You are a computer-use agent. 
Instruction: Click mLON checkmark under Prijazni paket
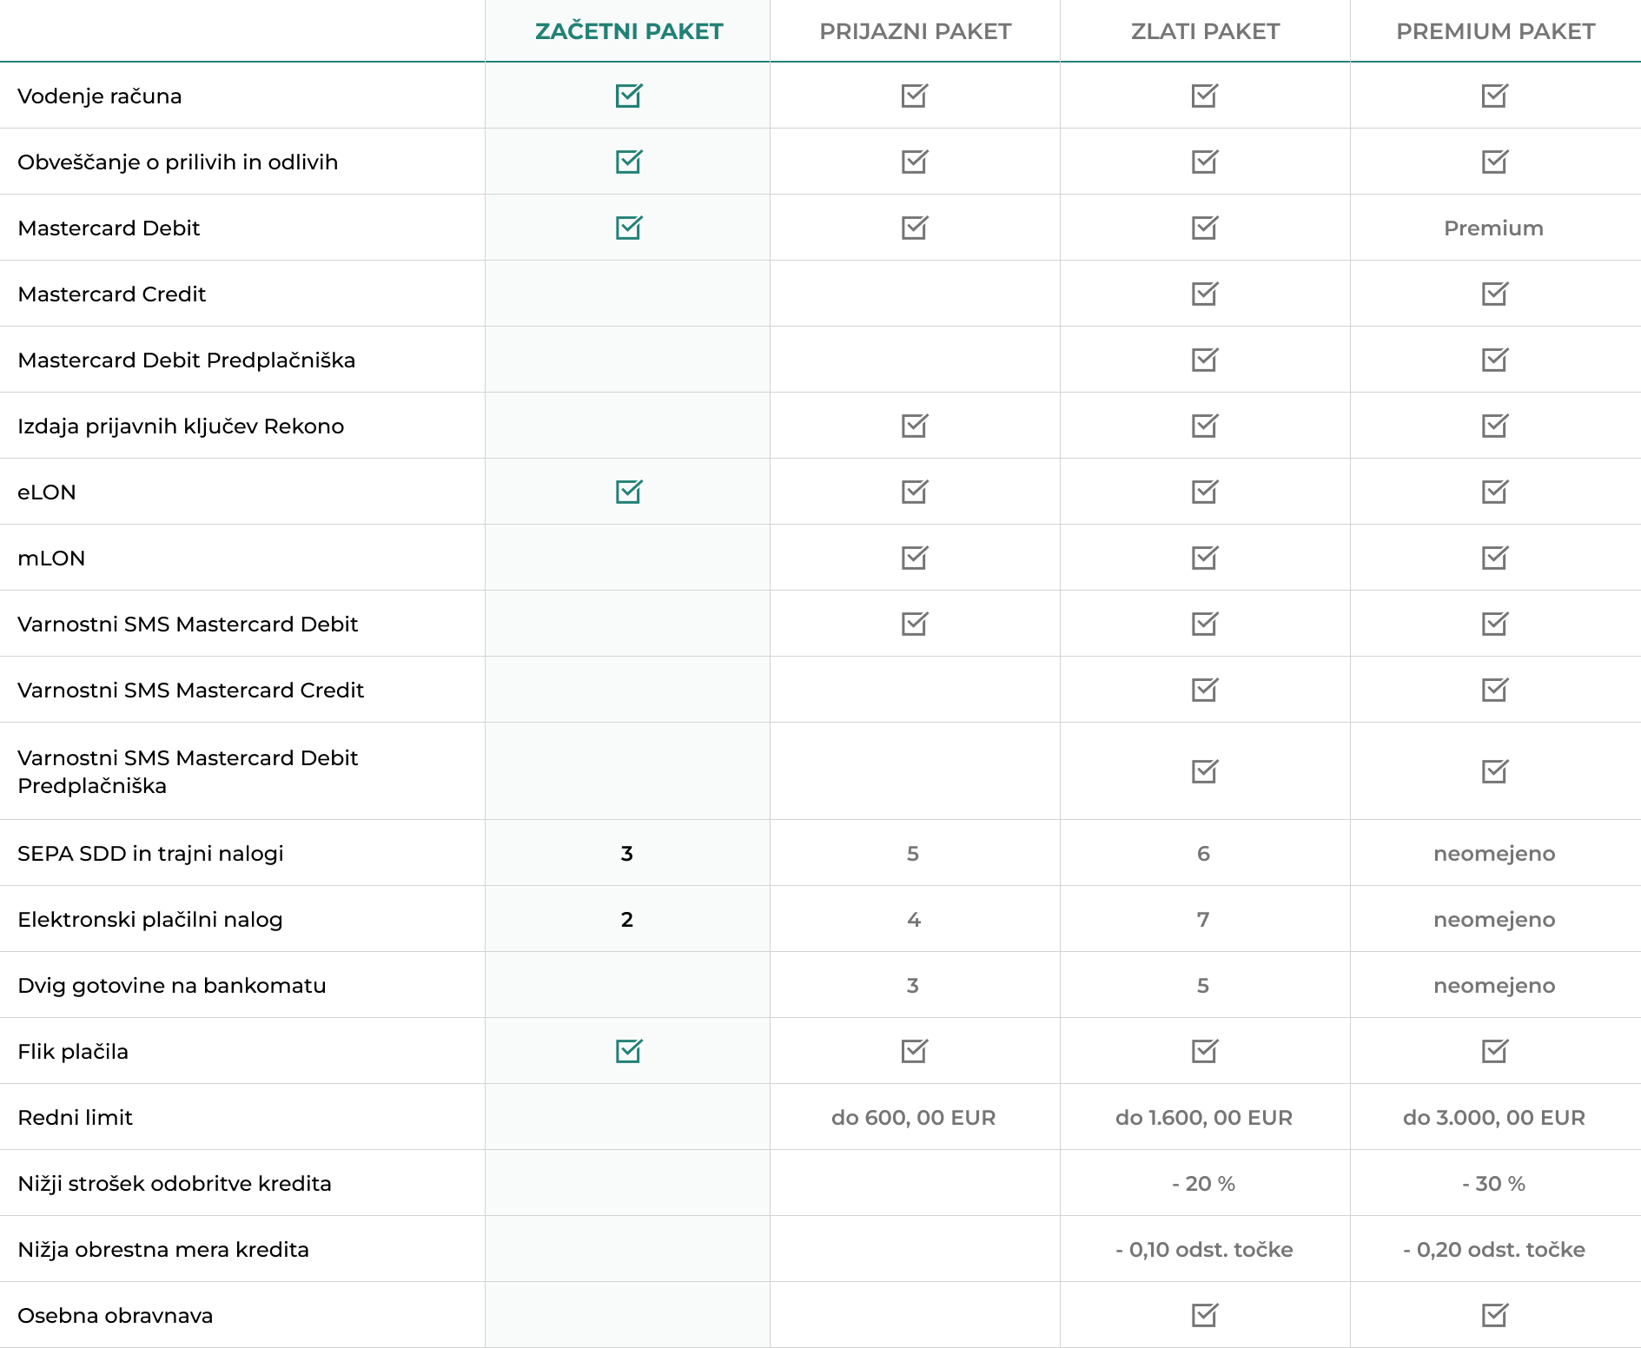pos(914,558)
